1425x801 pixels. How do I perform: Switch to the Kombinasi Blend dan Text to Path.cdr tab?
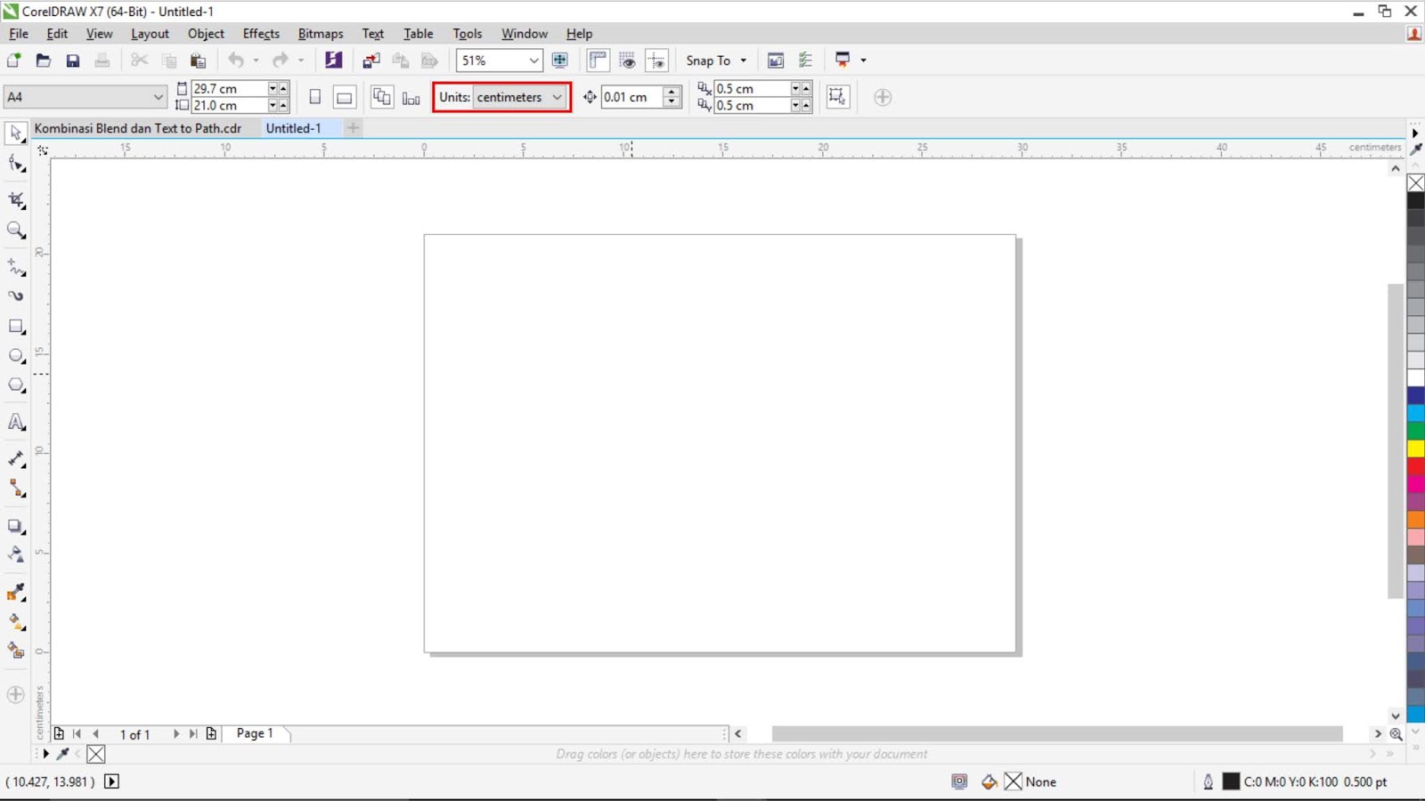click(137, 127)
